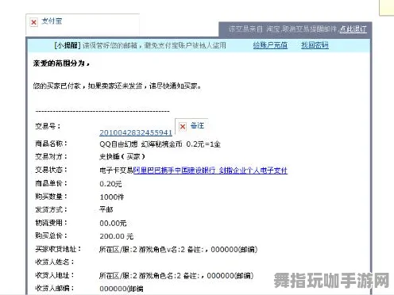Open transaction number 2010042832455941 link
This screenshot has height=295, width=394.
(136, 132)
